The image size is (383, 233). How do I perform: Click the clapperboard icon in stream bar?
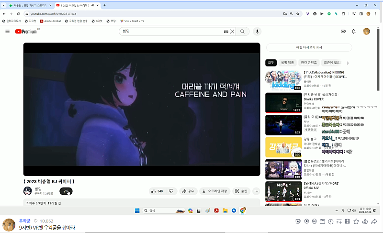[x=322, y=222]
